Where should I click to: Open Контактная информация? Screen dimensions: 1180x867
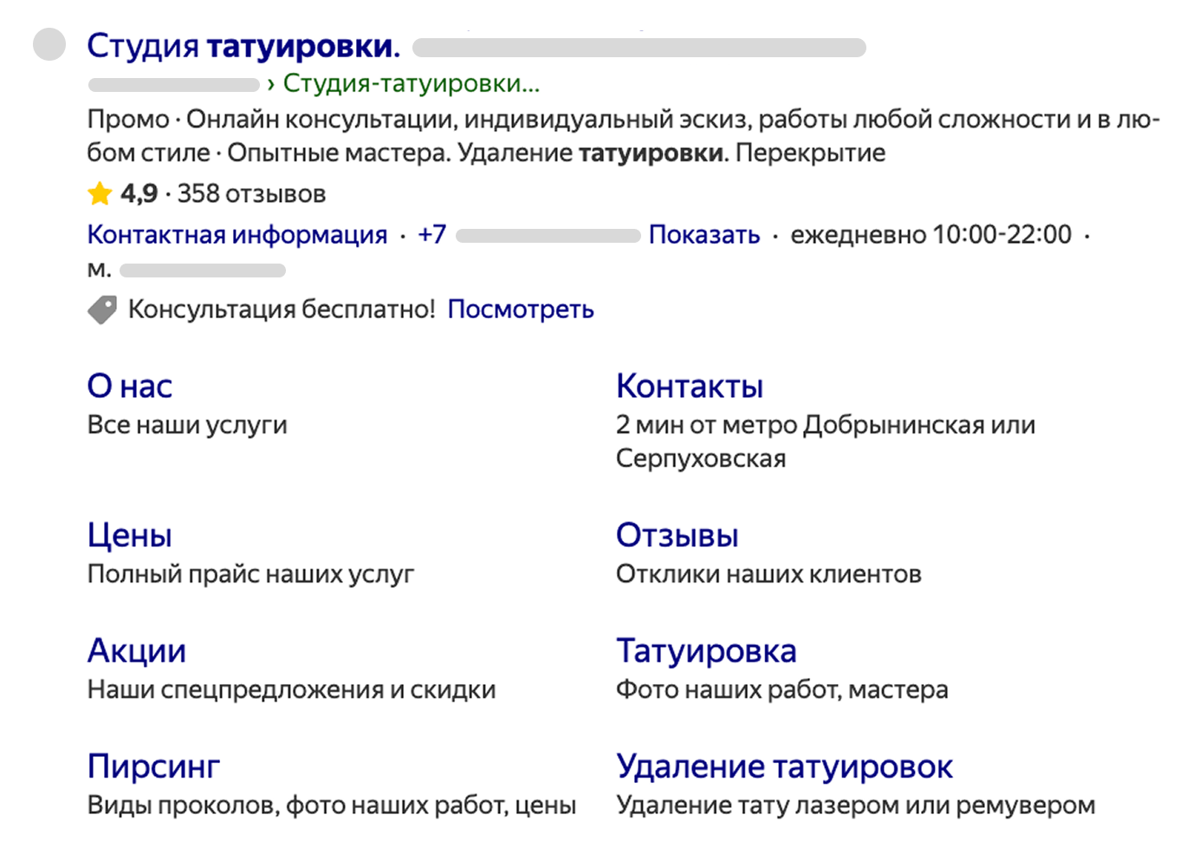click(237, 234)
